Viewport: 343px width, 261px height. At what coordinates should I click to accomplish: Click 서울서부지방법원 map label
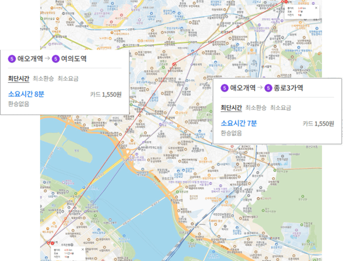click(186, 93)
